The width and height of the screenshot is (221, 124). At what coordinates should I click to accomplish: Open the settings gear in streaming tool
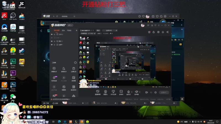[156, 92]
